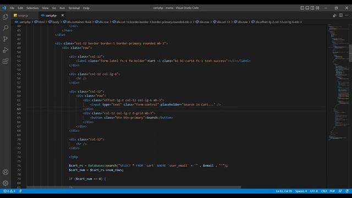Image resolution: width=352 pixels, height=198 pixels.
Task: Open the Run menu
Action: [62, 8]
